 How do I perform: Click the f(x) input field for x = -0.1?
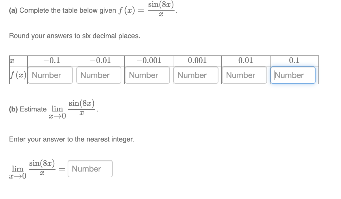pyautogui.click(x=50, y=75)
